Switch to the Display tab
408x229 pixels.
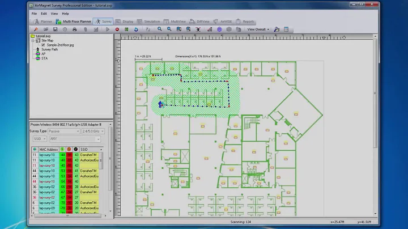pyautogui.click(x=124, y=22)
